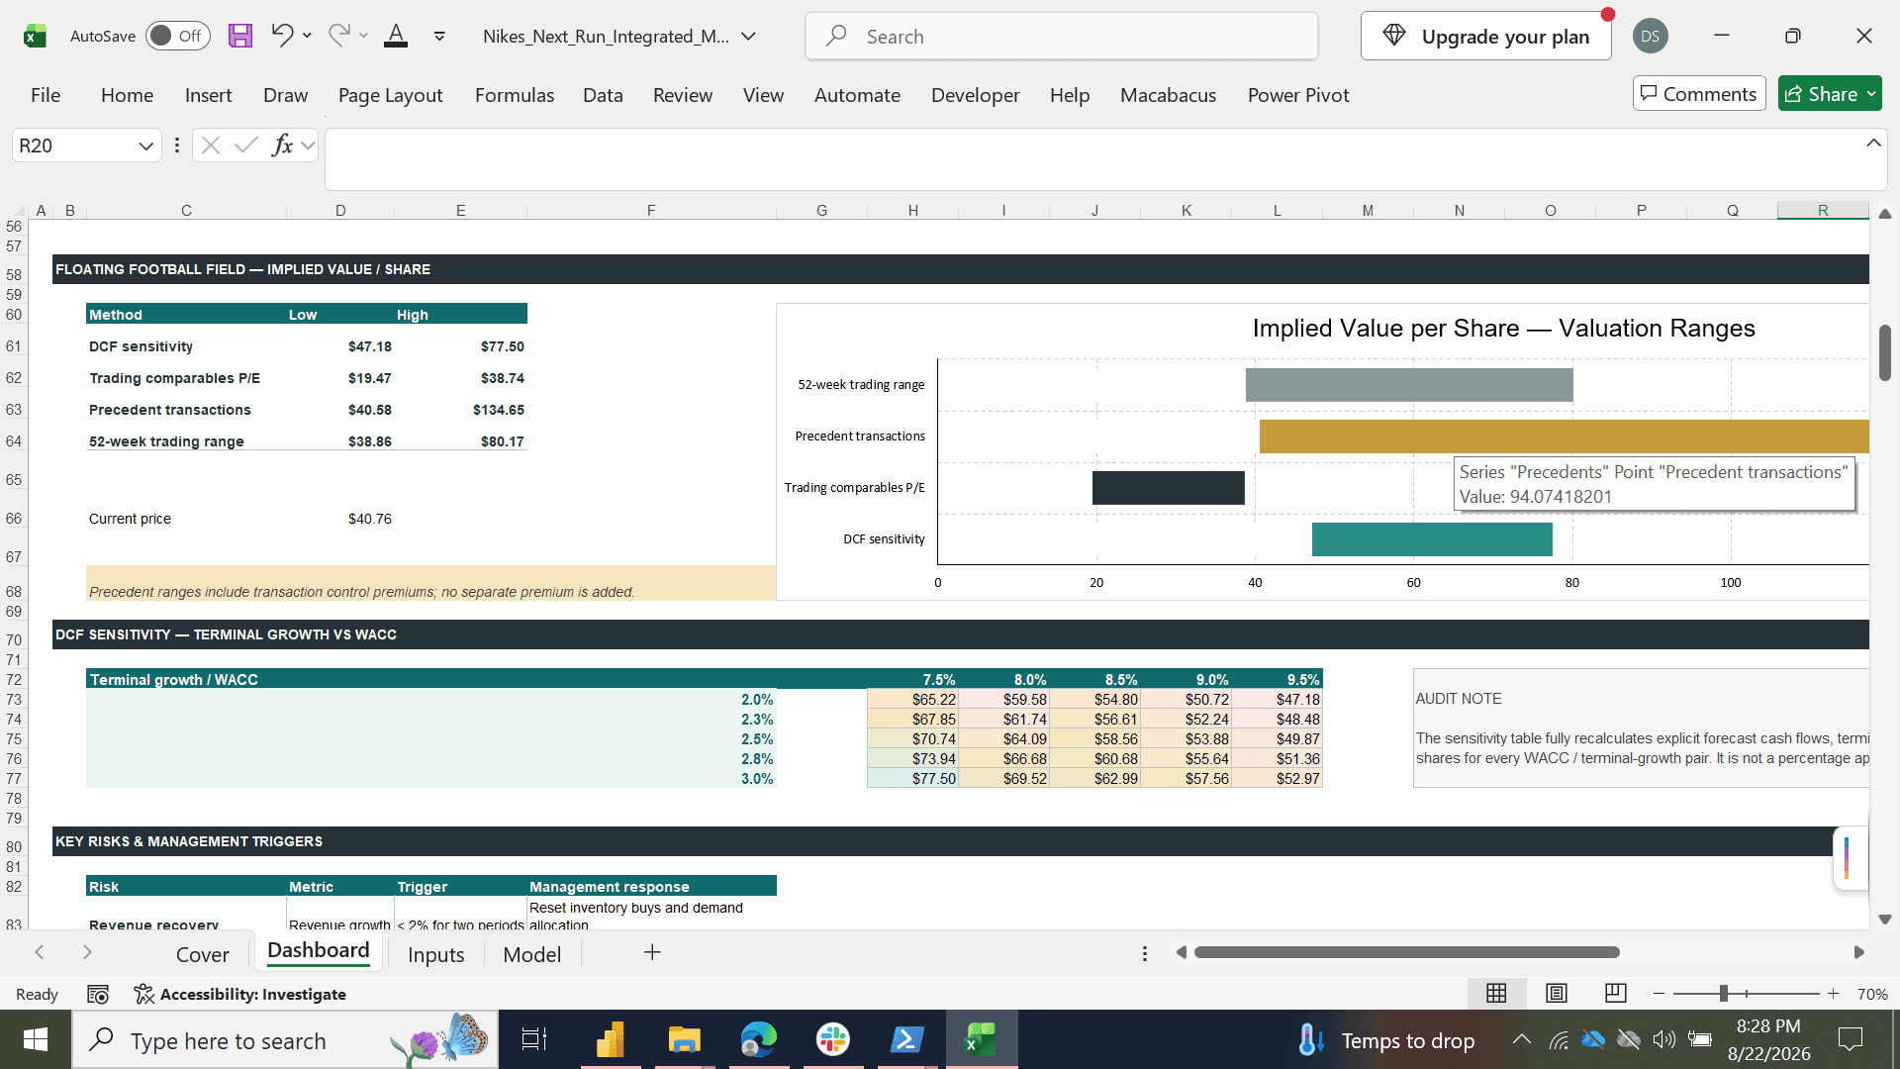Open Slack from the taskbar
The image size is (1900, 1069).
tap(832, 1039)
